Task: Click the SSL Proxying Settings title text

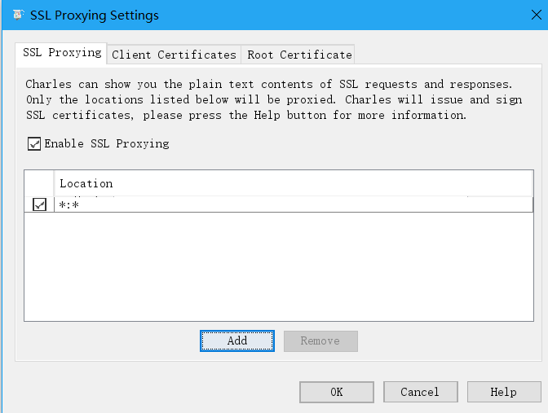Action: pos(94,15)
